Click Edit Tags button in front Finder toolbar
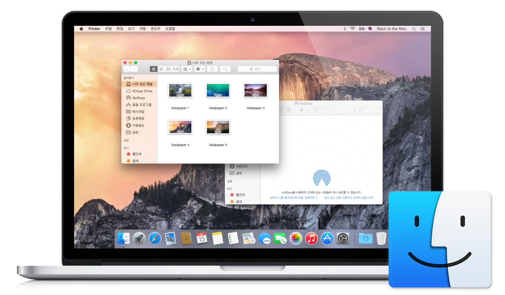Image resolution: width=505 pixels, height=295 pixels. (x=225, y=69)
